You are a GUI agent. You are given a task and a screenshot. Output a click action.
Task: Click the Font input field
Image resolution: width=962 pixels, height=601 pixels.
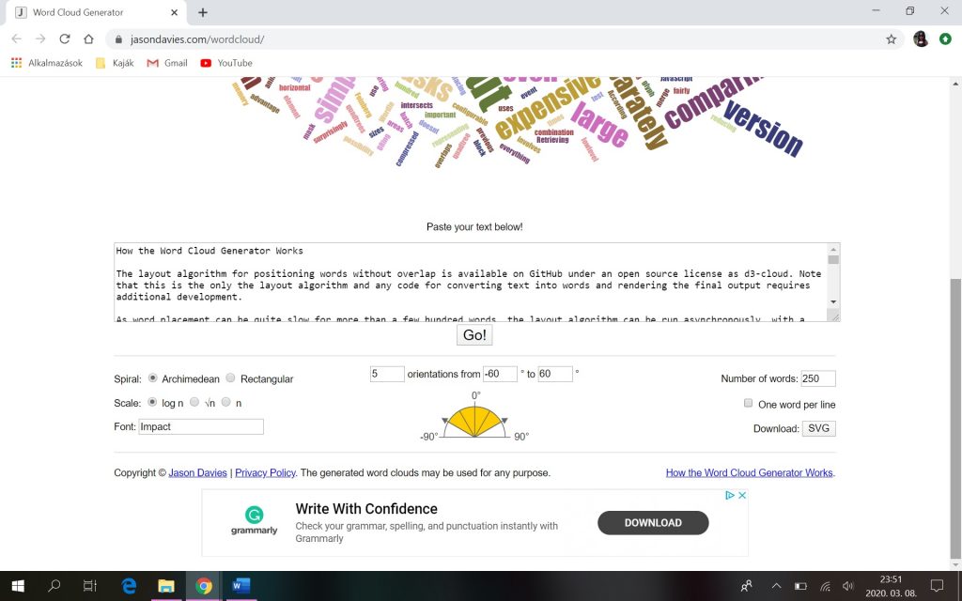tap(201, 426)
